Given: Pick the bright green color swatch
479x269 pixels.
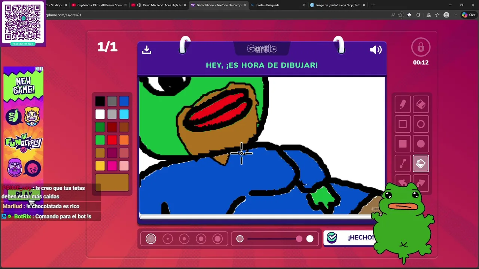Looking at the screenshot, I should [100, 140].
